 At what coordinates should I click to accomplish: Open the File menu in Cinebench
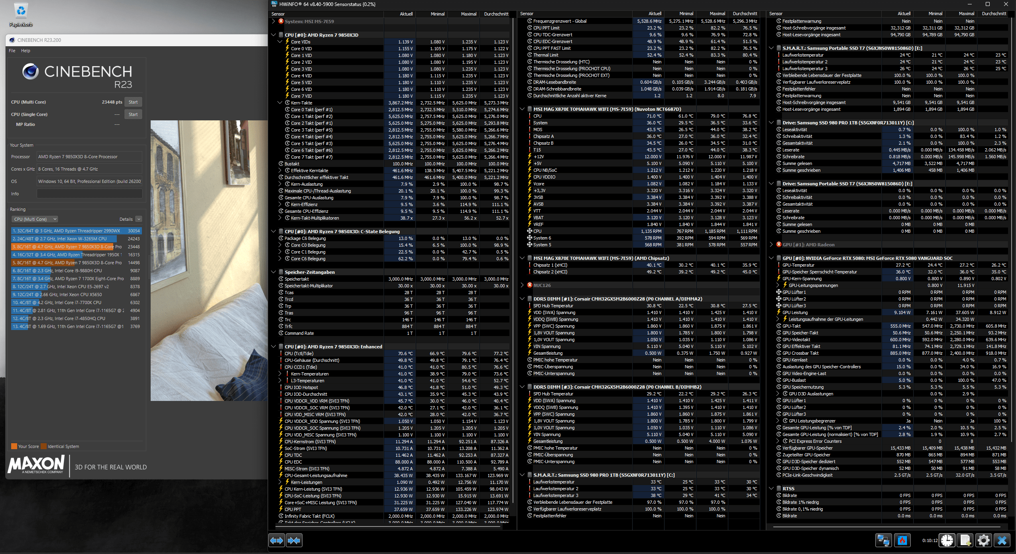pos(12,51)
